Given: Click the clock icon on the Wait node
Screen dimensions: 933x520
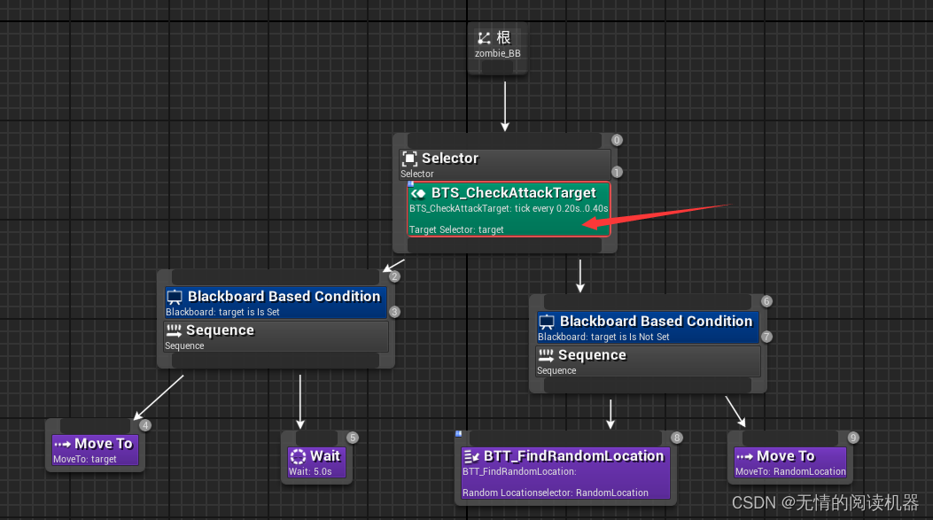Looking at the screenshot, I should [x=297, y=454].
